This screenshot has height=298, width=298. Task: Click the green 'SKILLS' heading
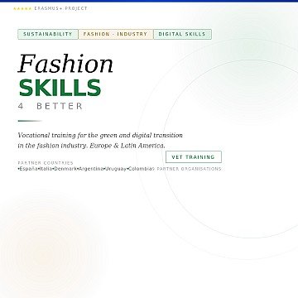60,88
